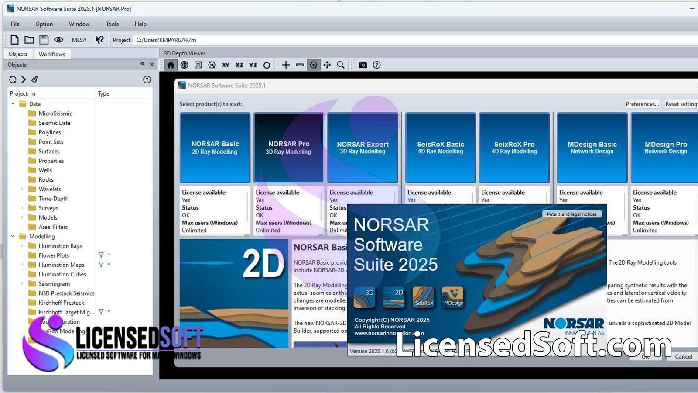Select the home view in 3D Depth Viewer
Viewport: 698px width, 393px height.
(171, 65)
